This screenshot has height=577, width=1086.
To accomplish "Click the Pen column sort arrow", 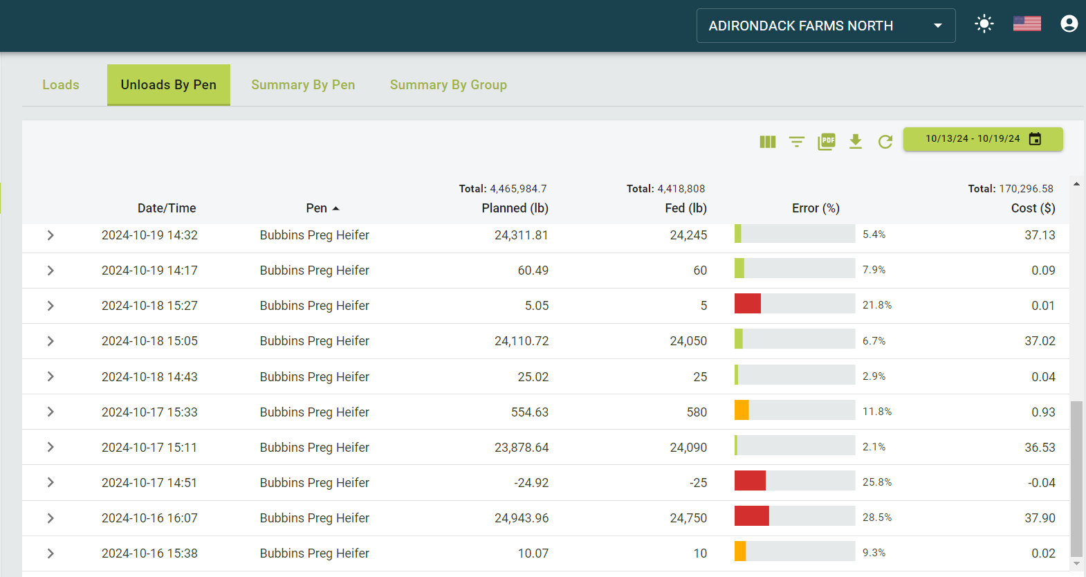I will click(x=336, y=208).
